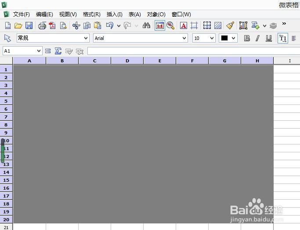Cut selection with scissors icon
Viewport: 300px width, 230px height.
76,25
